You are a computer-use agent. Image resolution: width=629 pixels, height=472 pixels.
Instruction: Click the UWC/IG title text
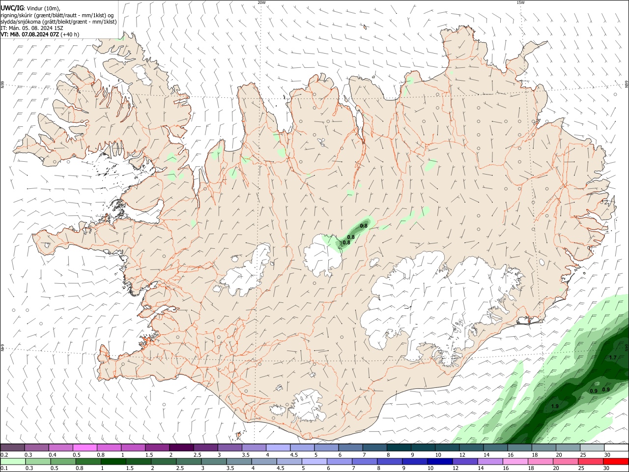[12, 8]
